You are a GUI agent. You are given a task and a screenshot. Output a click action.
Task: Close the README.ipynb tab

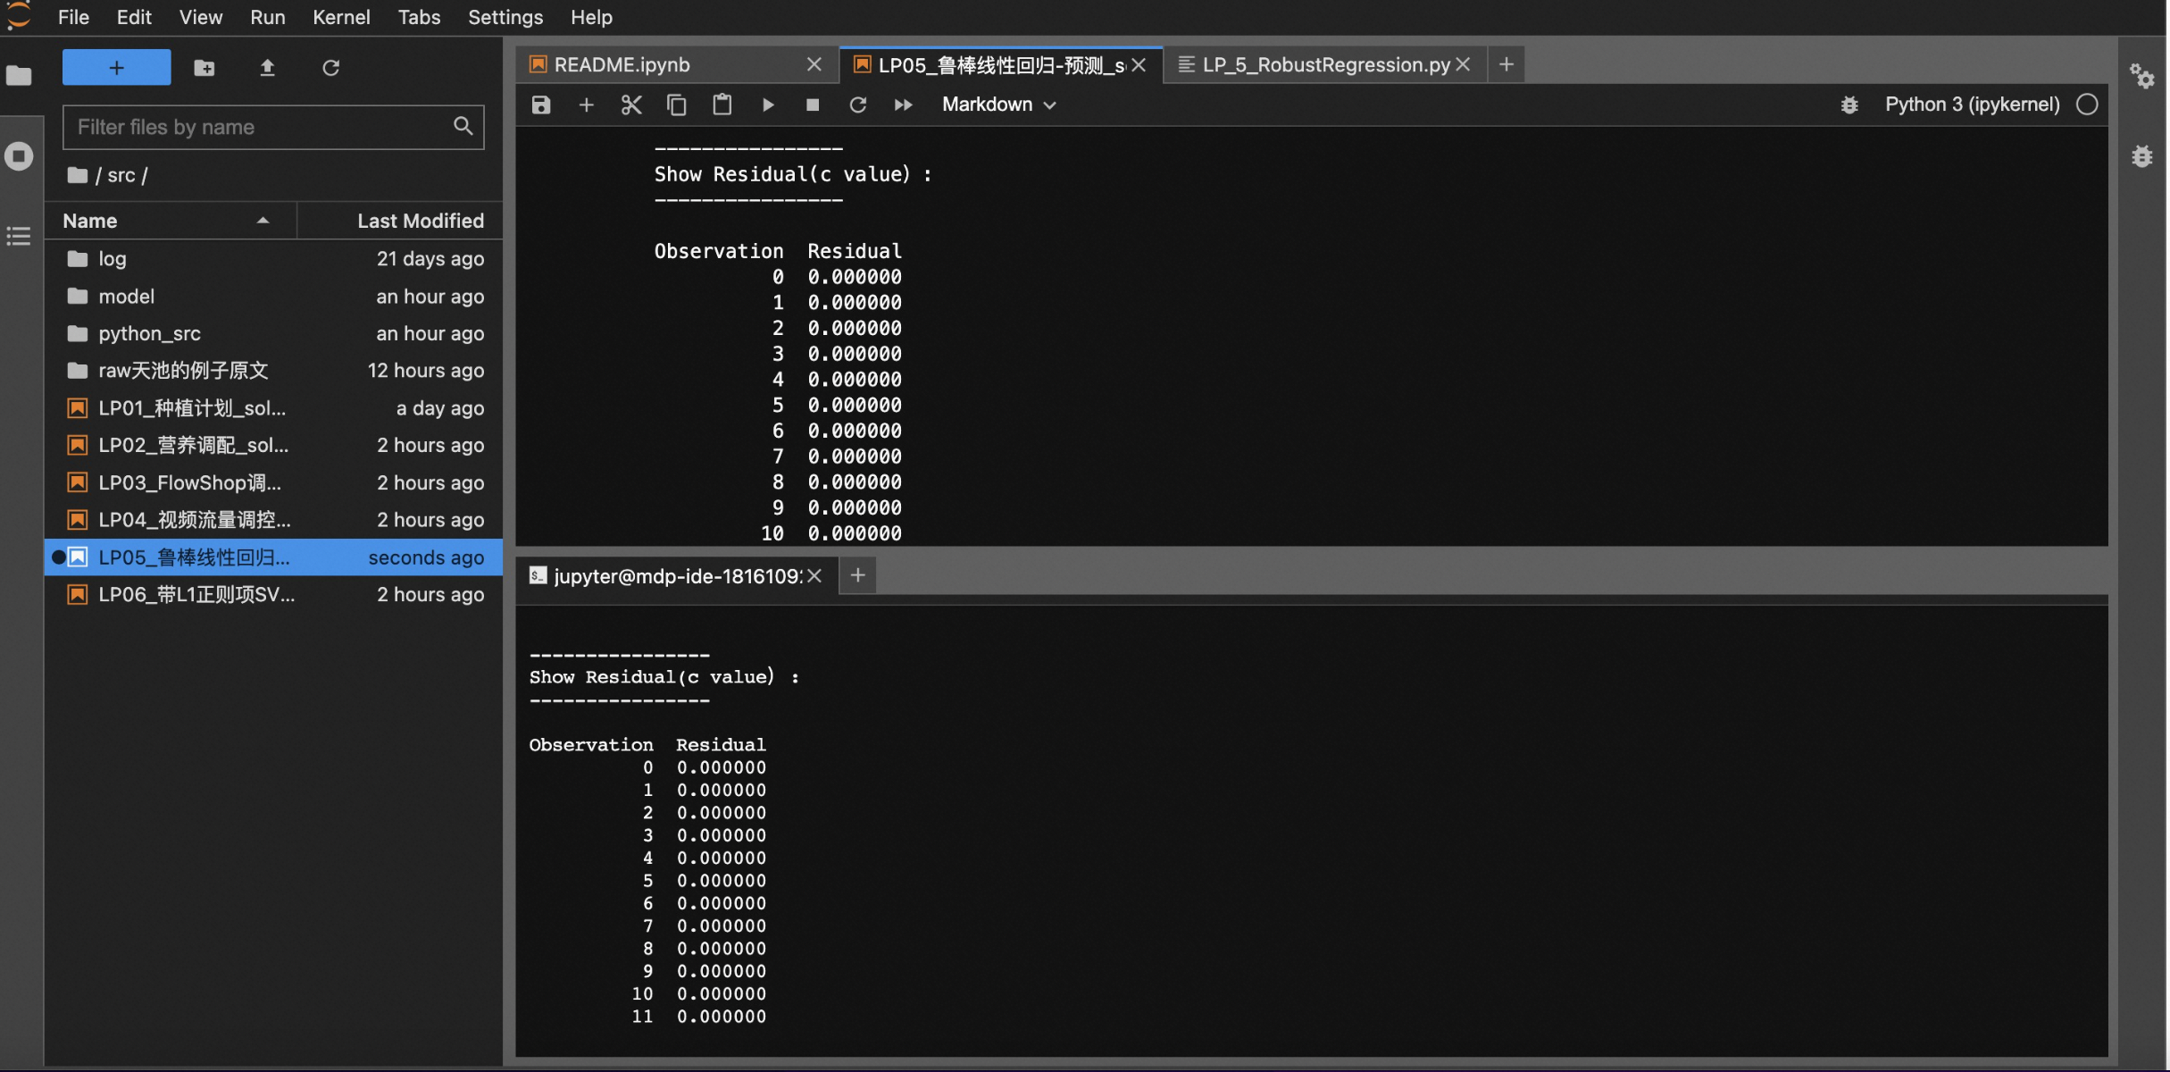pyautogui.click(x=814, y=64)
